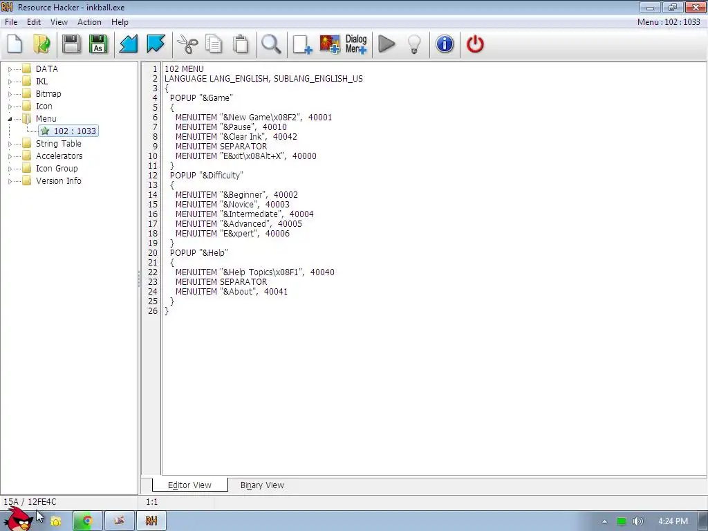
Task: Click the POPUP "&Difficulty" script line
Action: (206, 175)
